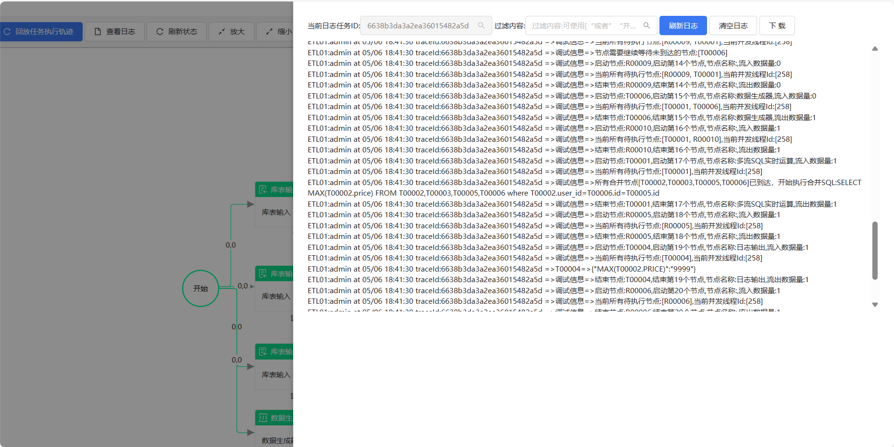
Task: Click log line 启动节点:R00009 启动第14个节点
Action: (544, 63)
